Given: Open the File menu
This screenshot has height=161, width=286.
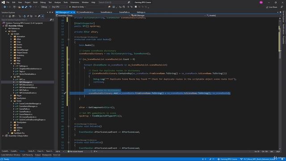Looking at the screenshot, I should click(8, 2).
